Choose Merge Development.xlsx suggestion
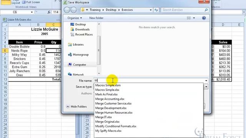Image resolution: width=246 pixels, height=138 pixels. (x=111, y=108)
